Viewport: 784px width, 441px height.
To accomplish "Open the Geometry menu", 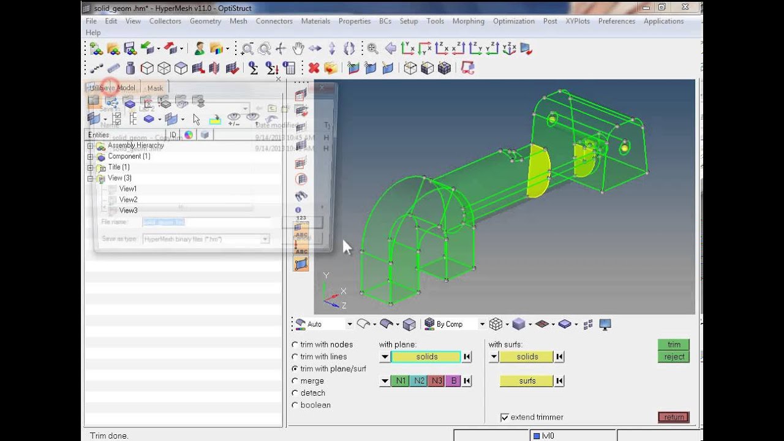I will click(x=205, y=21).
